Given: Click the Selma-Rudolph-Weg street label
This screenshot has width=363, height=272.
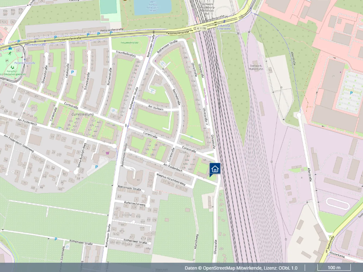Looking at the screenshot, I should [83, 155].
